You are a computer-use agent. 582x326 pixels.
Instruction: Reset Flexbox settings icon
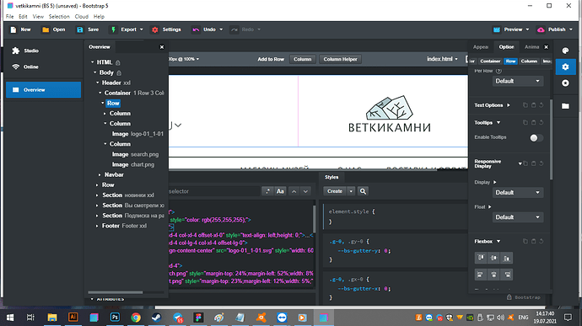coord(542,242)
